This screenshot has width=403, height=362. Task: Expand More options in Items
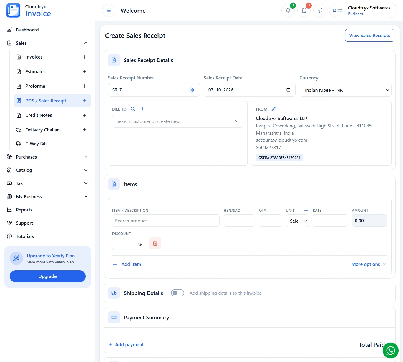click(x=369, y=264)
